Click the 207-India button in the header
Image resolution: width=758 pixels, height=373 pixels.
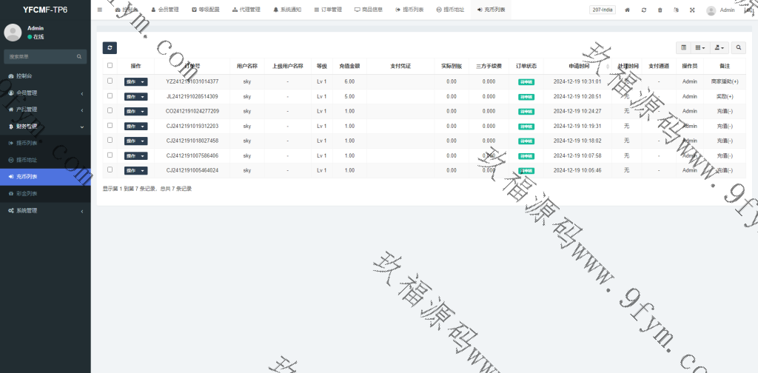coord(602,10)
